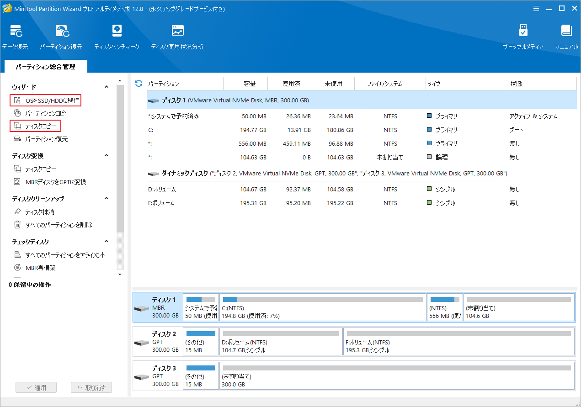Select MBR再構築 in the sidebar

click(35, 268)
